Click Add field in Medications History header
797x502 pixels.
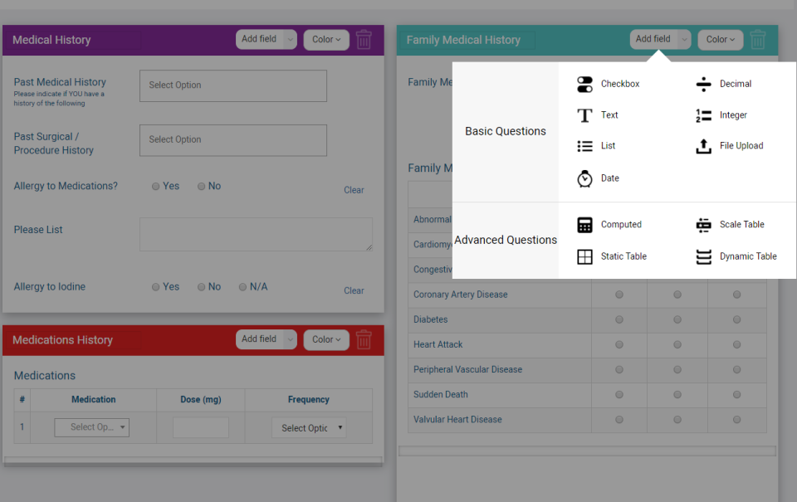click(259, 339)
